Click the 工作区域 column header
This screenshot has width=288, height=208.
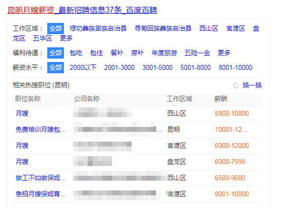(179, 99)
